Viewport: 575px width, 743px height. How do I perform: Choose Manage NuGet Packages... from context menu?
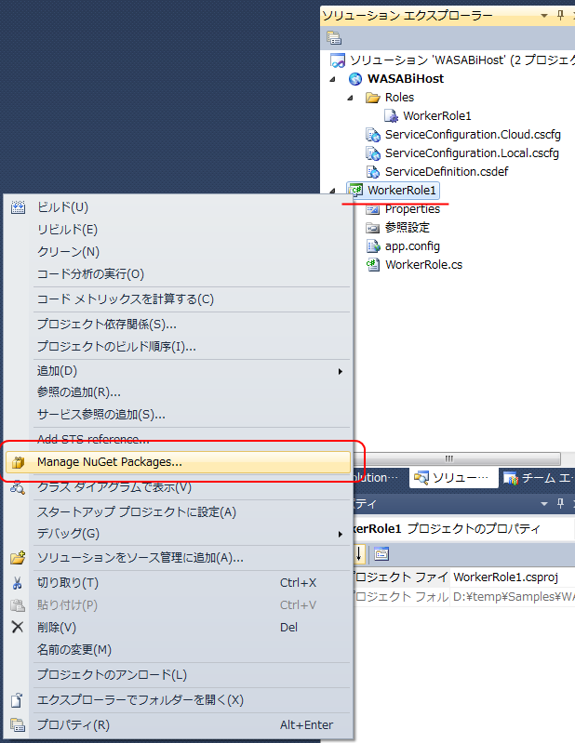pyautogui.click(x=178, y=462)
